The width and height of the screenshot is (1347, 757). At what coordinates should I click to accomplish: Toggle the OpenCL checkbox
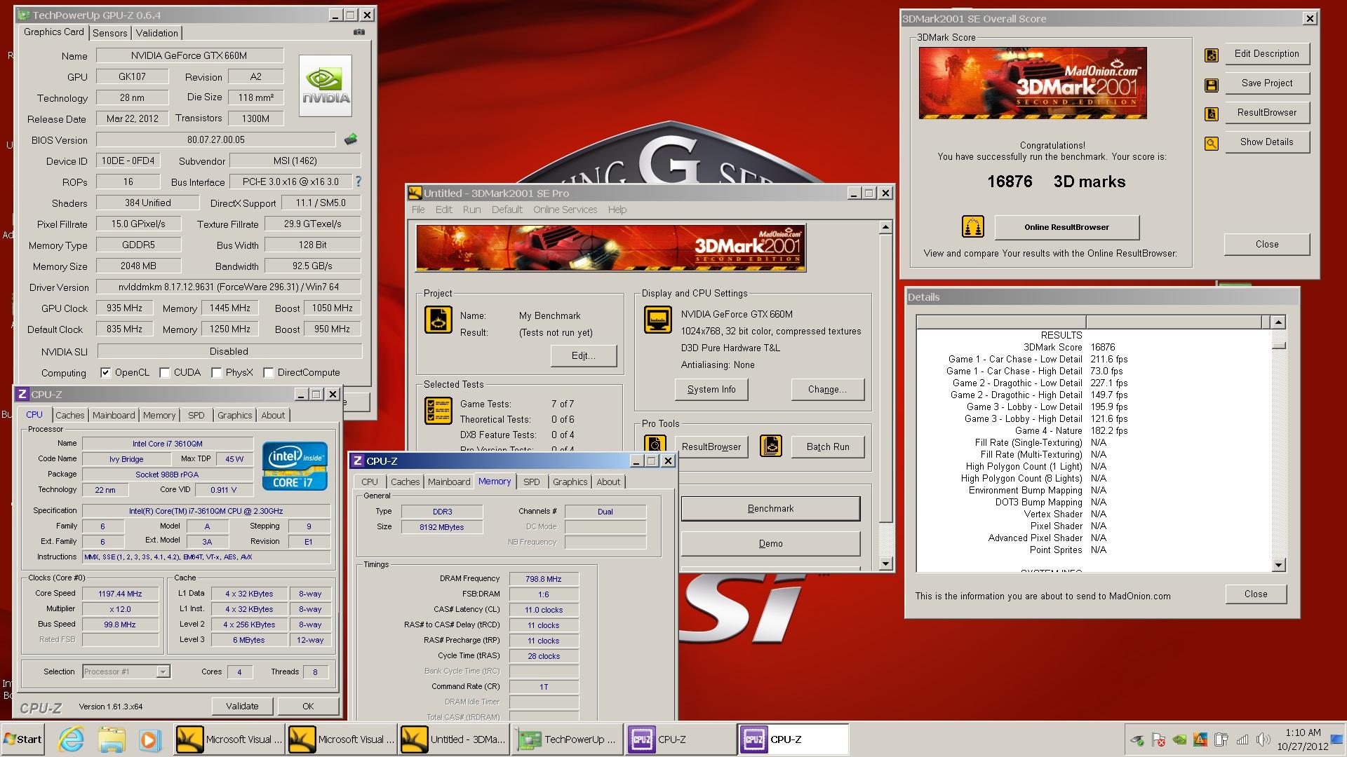tap(105, 372)
